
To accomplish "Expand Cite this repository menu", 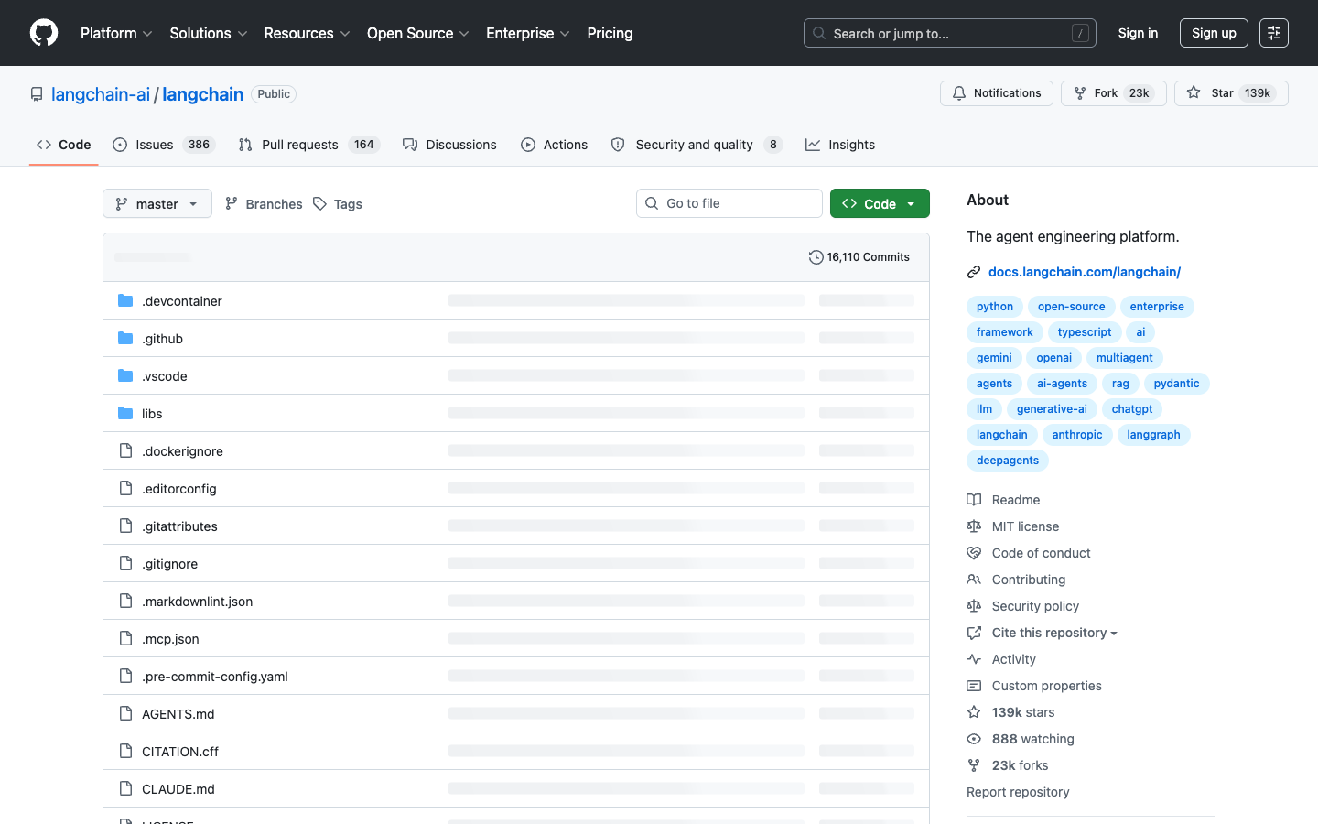I will tap(1054, 633).
